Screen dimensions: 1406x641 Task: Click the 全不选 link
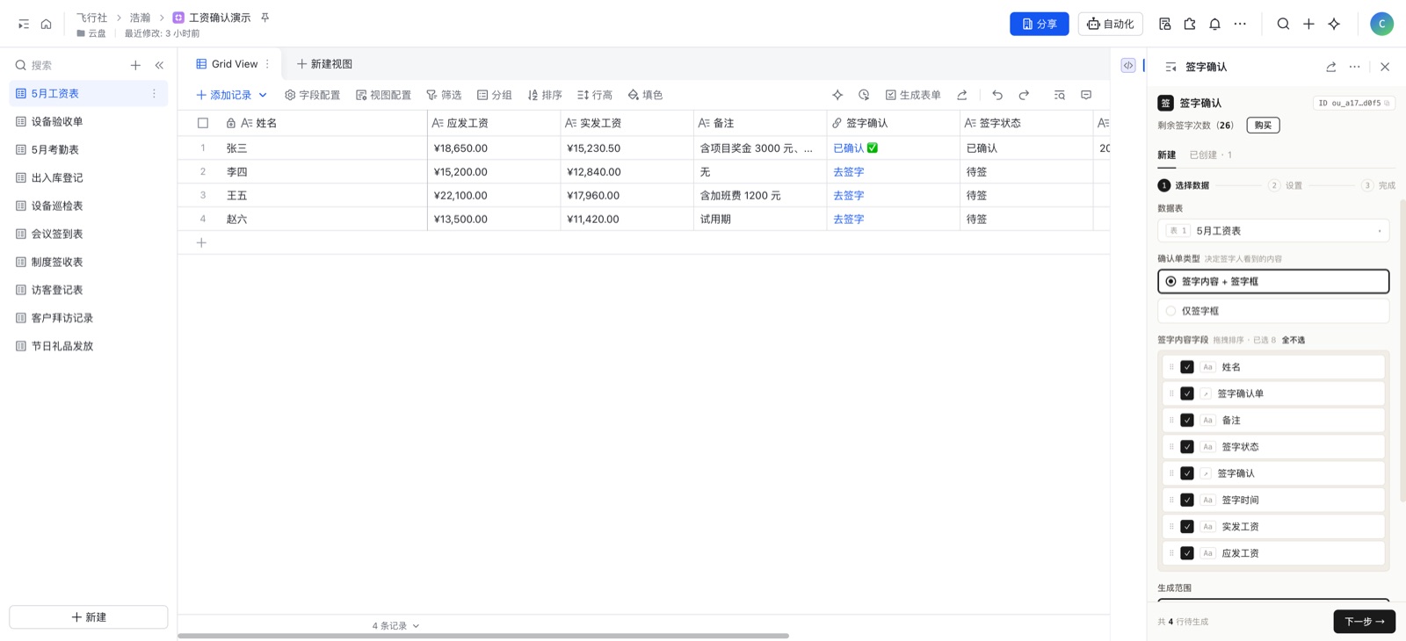1294,340
